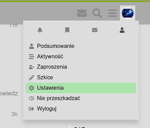This screenshot has height=128, width=150.
Task: Open Aktywność menu entry
Action: (x=81, y=57)
